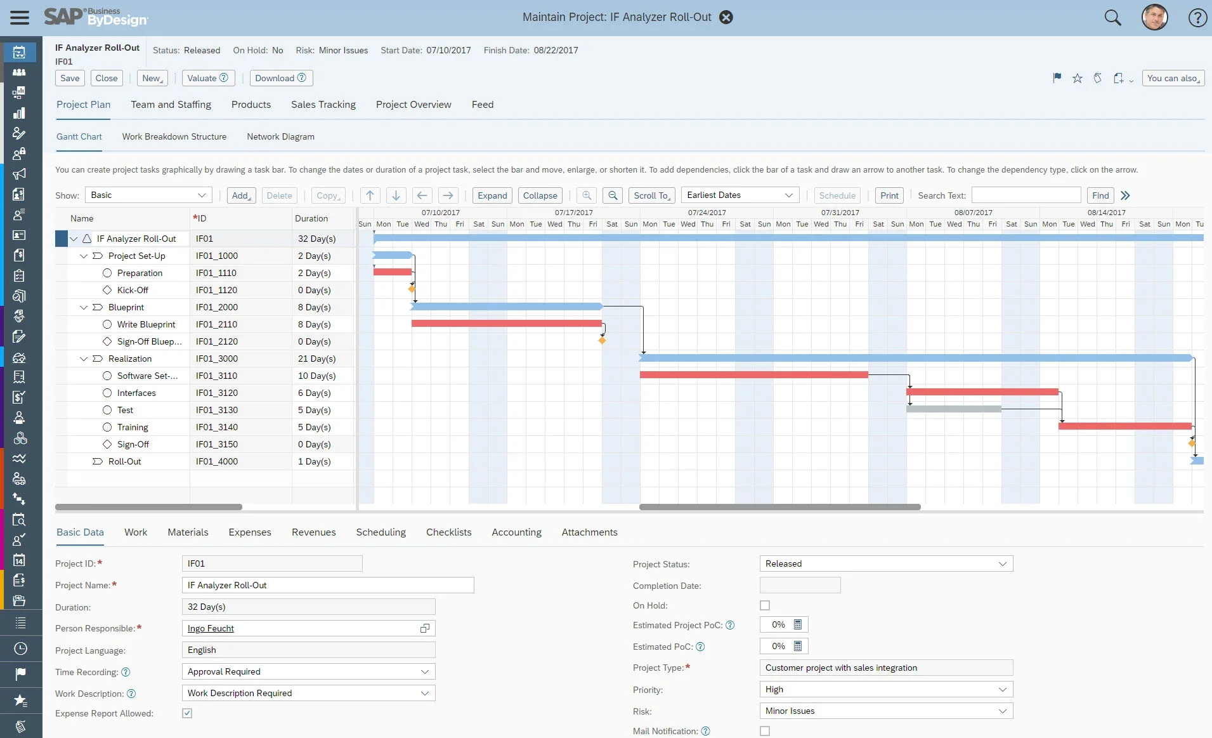The width and height of the screenshot is (1212, 738).
Task: Toggle the Mail Notification checkbox
Action: point(765,731)
